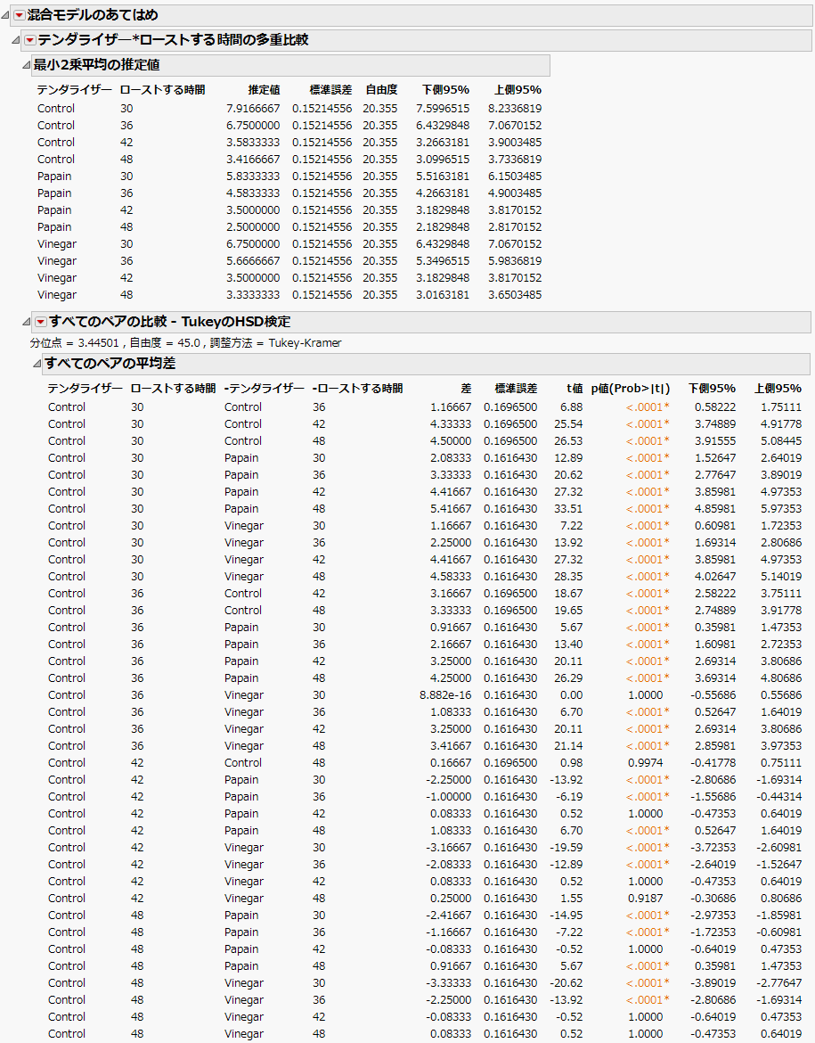Select upper limit value 8.2336819
Screen dimensions: 815x1043
[x=515, y=109]
